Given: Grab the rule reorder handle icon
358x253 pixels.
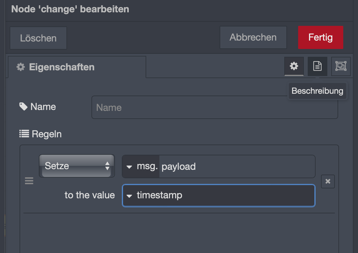Looking at the screenshot, I should (x=29, y=181).
